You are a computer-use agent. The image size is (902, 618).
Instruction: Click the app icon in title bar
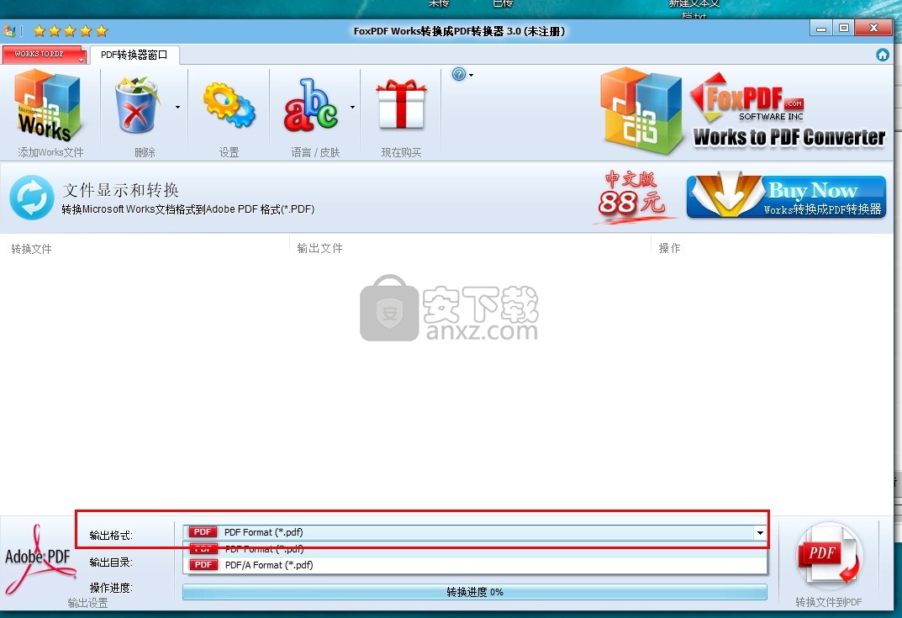click(x=9, y=31)
